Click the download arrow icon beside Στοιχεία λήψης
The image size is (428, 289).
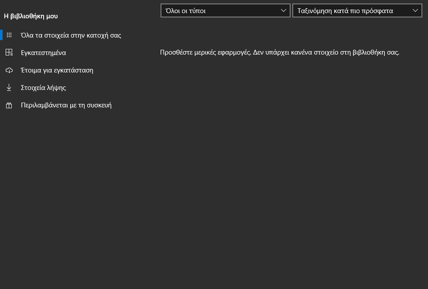pyautogui.click(x=9, y=87)
